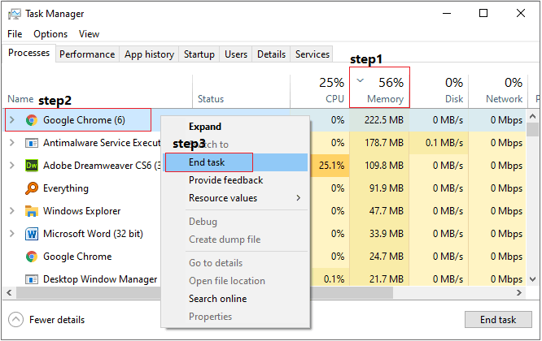Sort by the Status column header
This screenshot has width=542, height=341.
[211, 99]
